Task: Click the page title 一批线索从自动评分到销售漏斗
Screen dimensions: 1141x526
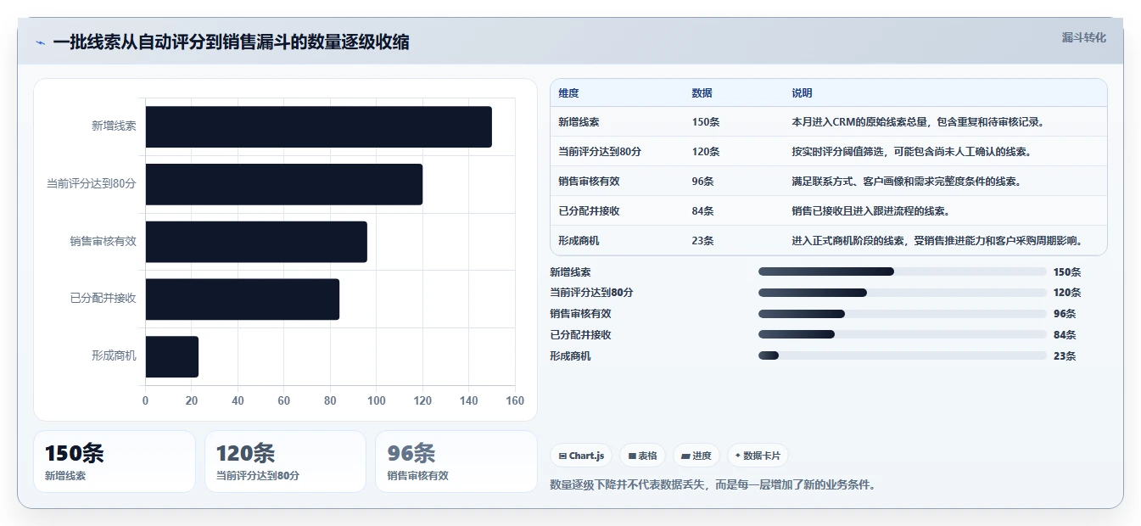Action: click(231, 42)
